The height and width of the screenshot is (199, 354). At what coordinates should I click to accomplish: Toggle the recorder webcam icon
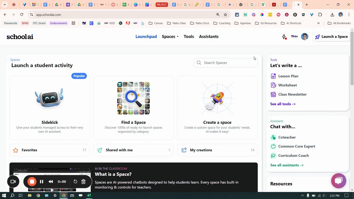click(13, 182)
